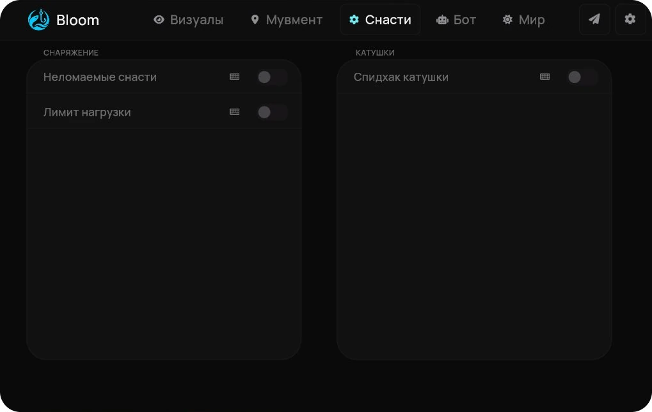652x412 pixels.
Task: Click the paper plane send icon
Action: point(594,19)
